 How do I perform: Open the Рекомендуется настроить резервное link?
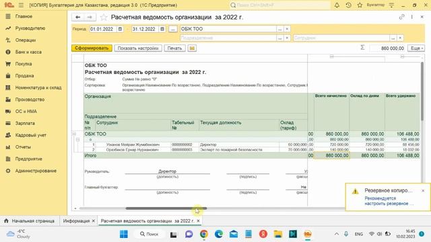389,201
